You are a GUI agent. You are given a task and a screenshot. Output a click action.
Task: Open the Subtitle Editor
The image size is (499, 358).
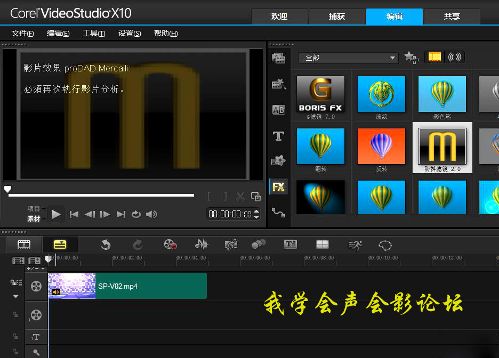tap(290, 245)
